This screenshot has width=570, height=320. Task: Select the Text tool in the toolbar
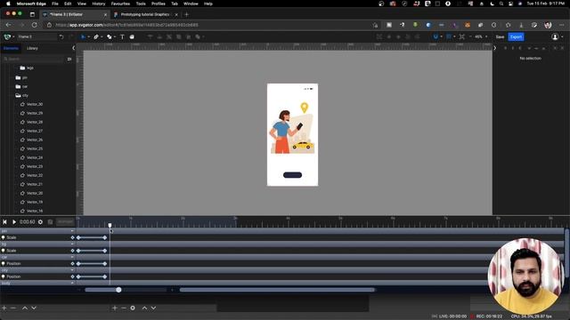click(122, 36)
